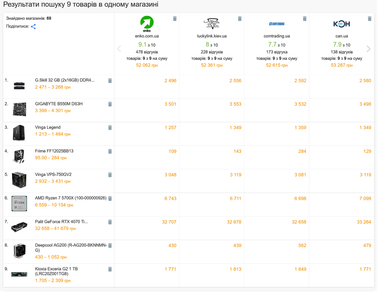View 228 відгуків for luckylink.kiev.ua

(212, 52)
